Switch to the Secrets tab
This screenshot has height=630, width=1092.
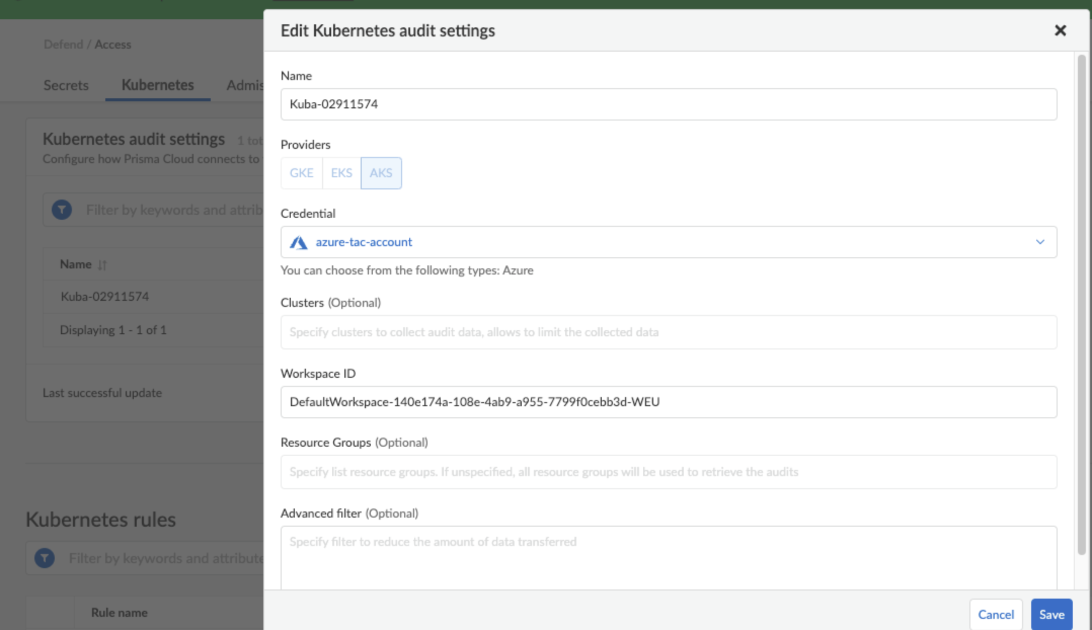point(66,85)
